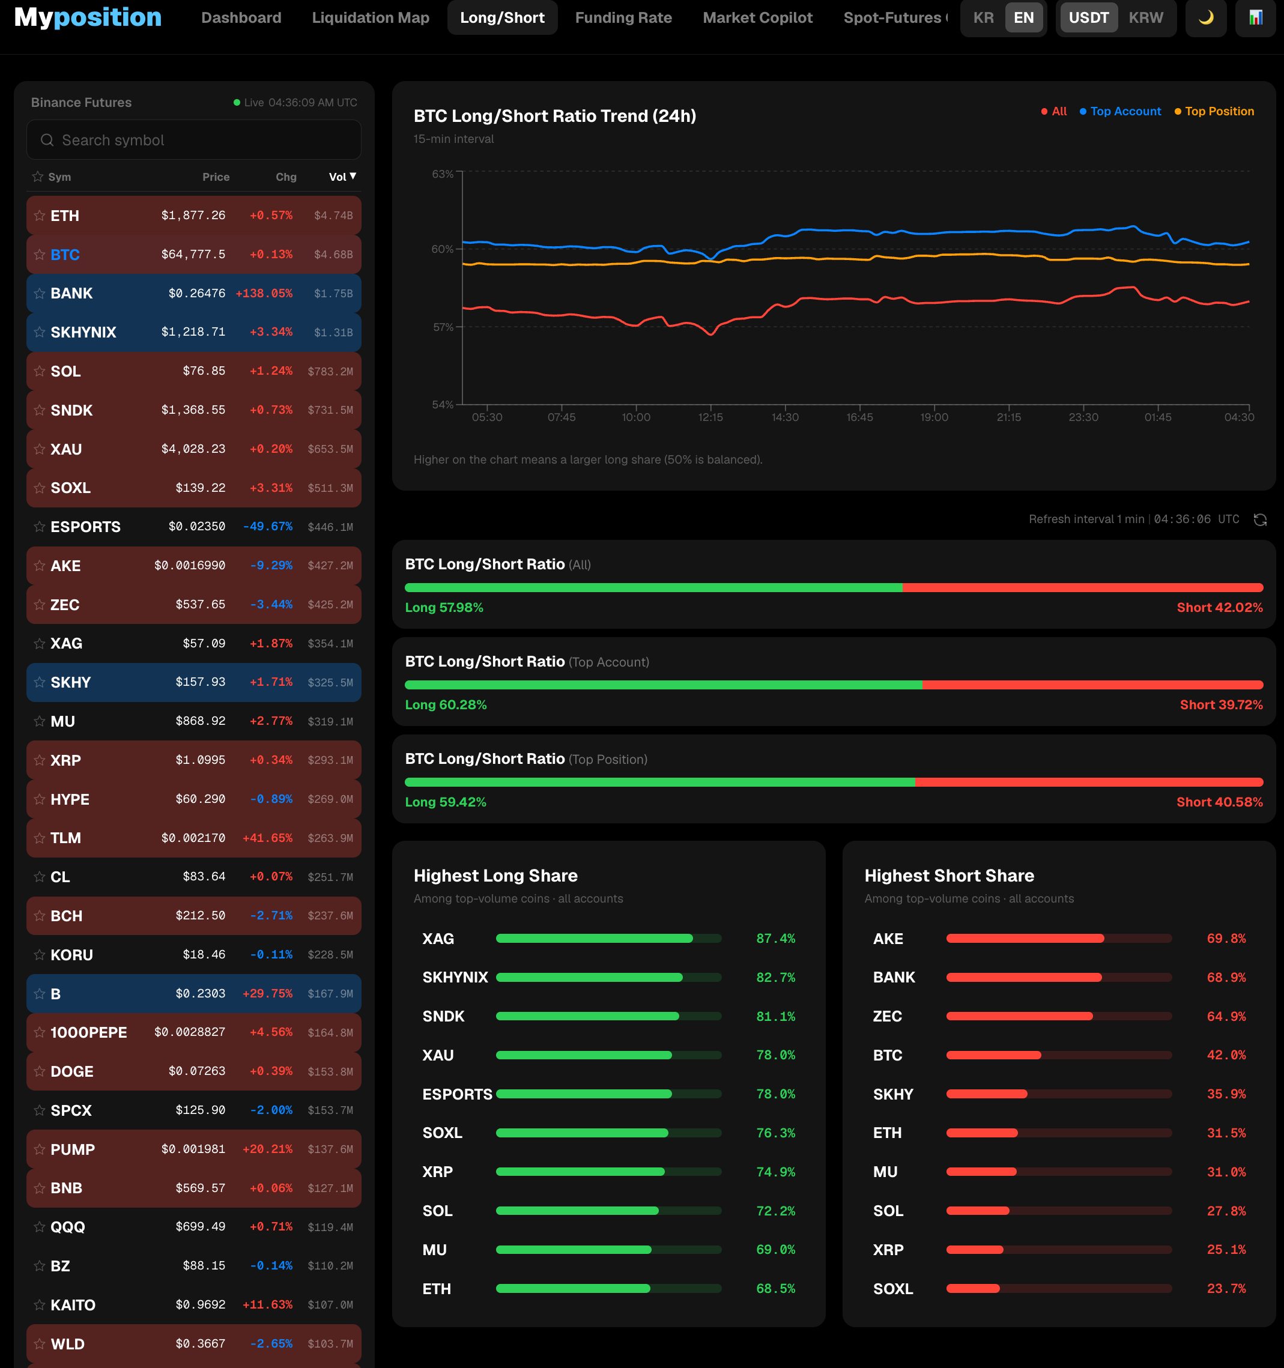Screen dimensions: 1284x1368
Task: Switch language to KR
Action: tap(983, 18)
